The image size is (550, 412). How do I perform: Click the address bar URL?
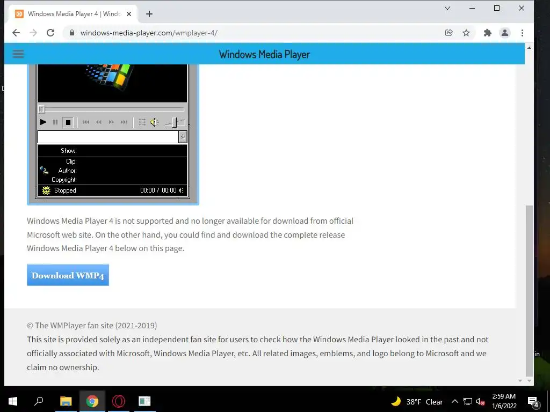149,33
